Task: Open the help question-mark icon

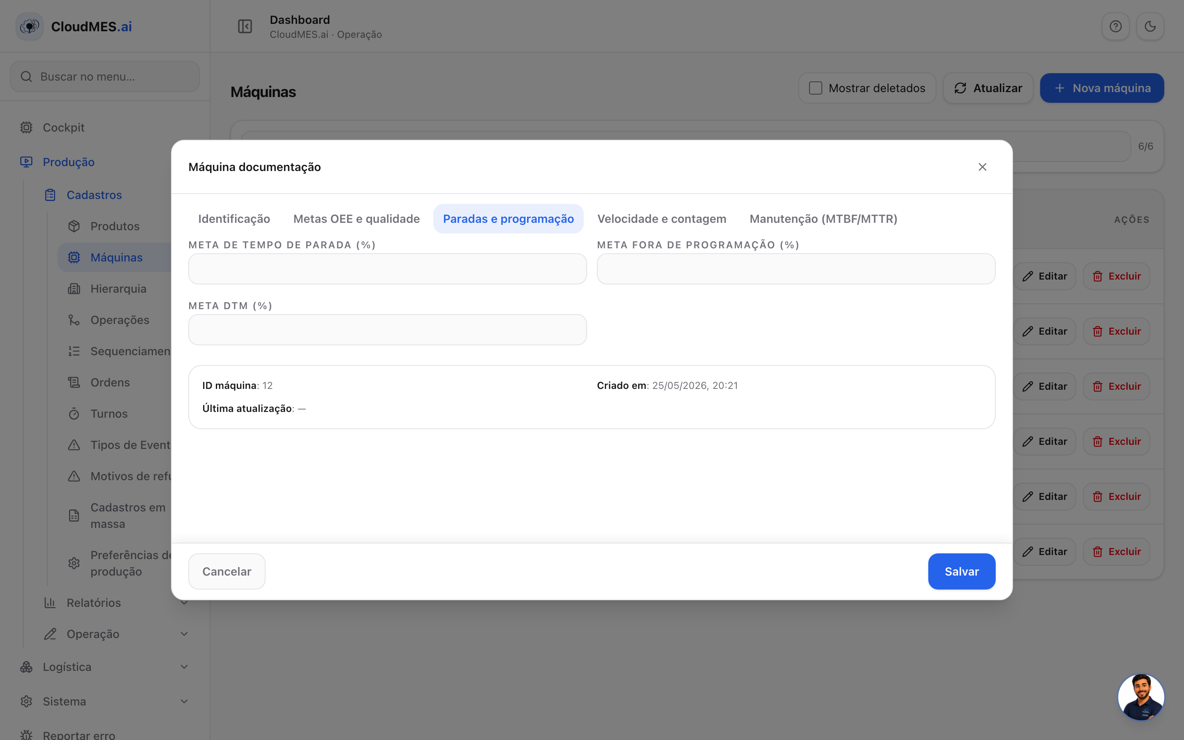Action: pyautogui.click(x=1115, y=26)
